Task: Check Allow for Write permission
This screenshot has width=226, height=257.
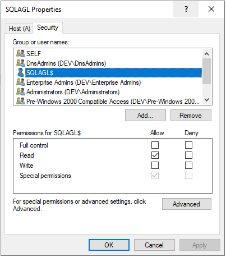Action: (155, 165)
